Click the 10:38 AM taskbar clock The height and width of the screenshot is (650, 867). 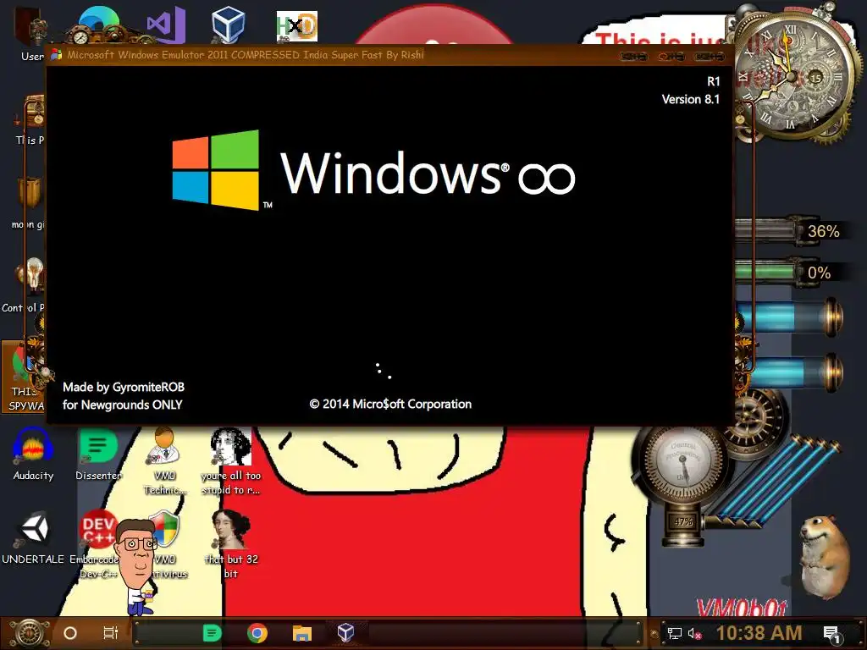[759, 633]
